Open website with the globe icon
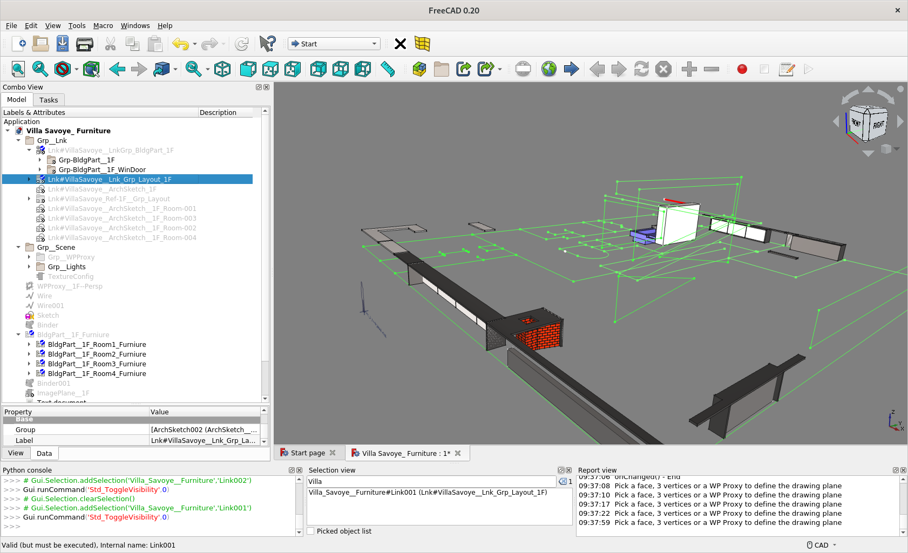The image size is (908, 553). pyautogui.click(x=549, y=69)
